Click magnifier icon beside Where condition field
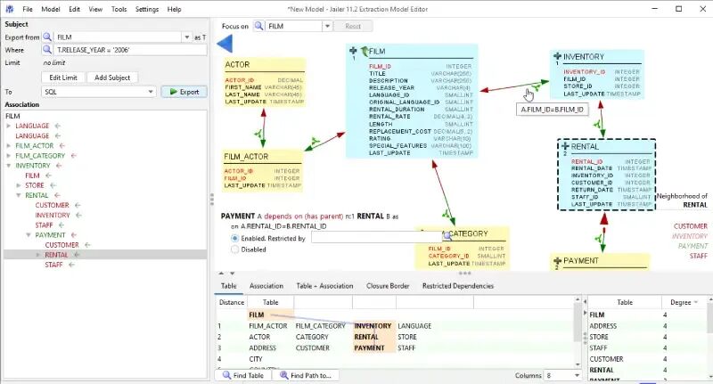This screenshot has width=713, height=384. (47, 50)
